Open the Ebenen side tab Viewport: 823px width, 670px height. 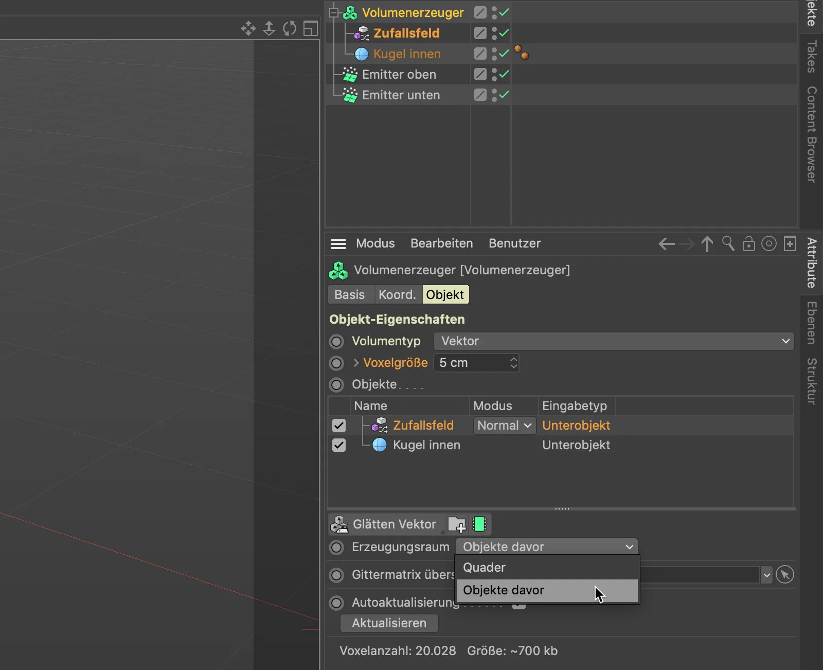click(812, 323)
